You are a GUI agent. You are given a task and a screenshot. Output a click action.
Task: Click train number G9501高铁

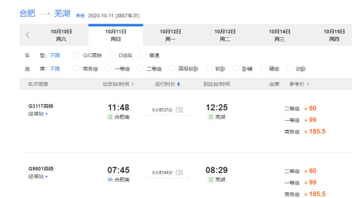click(x=41, y=168)
